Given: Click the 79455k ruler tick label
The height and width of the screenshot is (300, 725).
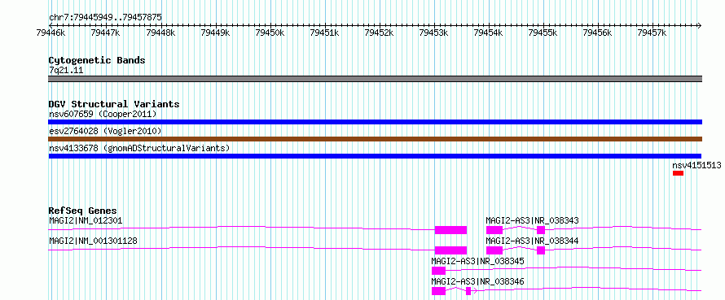Looking at the screenshot, I should point(543,33).
